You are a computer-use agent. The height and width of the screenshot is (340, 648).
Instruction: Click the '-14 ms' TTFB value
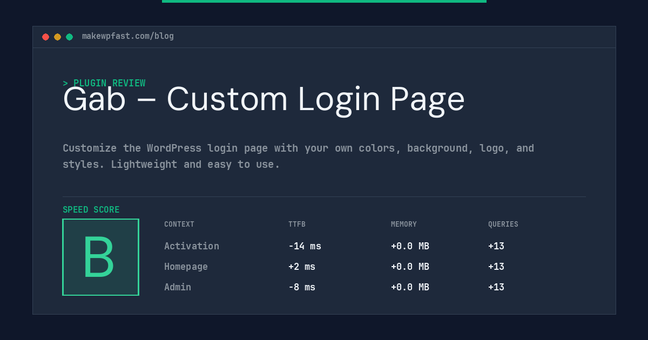click(305, 246)
